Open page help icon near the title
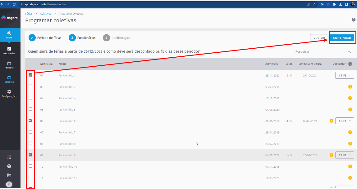The image size is (357, 189). point(353,20)
